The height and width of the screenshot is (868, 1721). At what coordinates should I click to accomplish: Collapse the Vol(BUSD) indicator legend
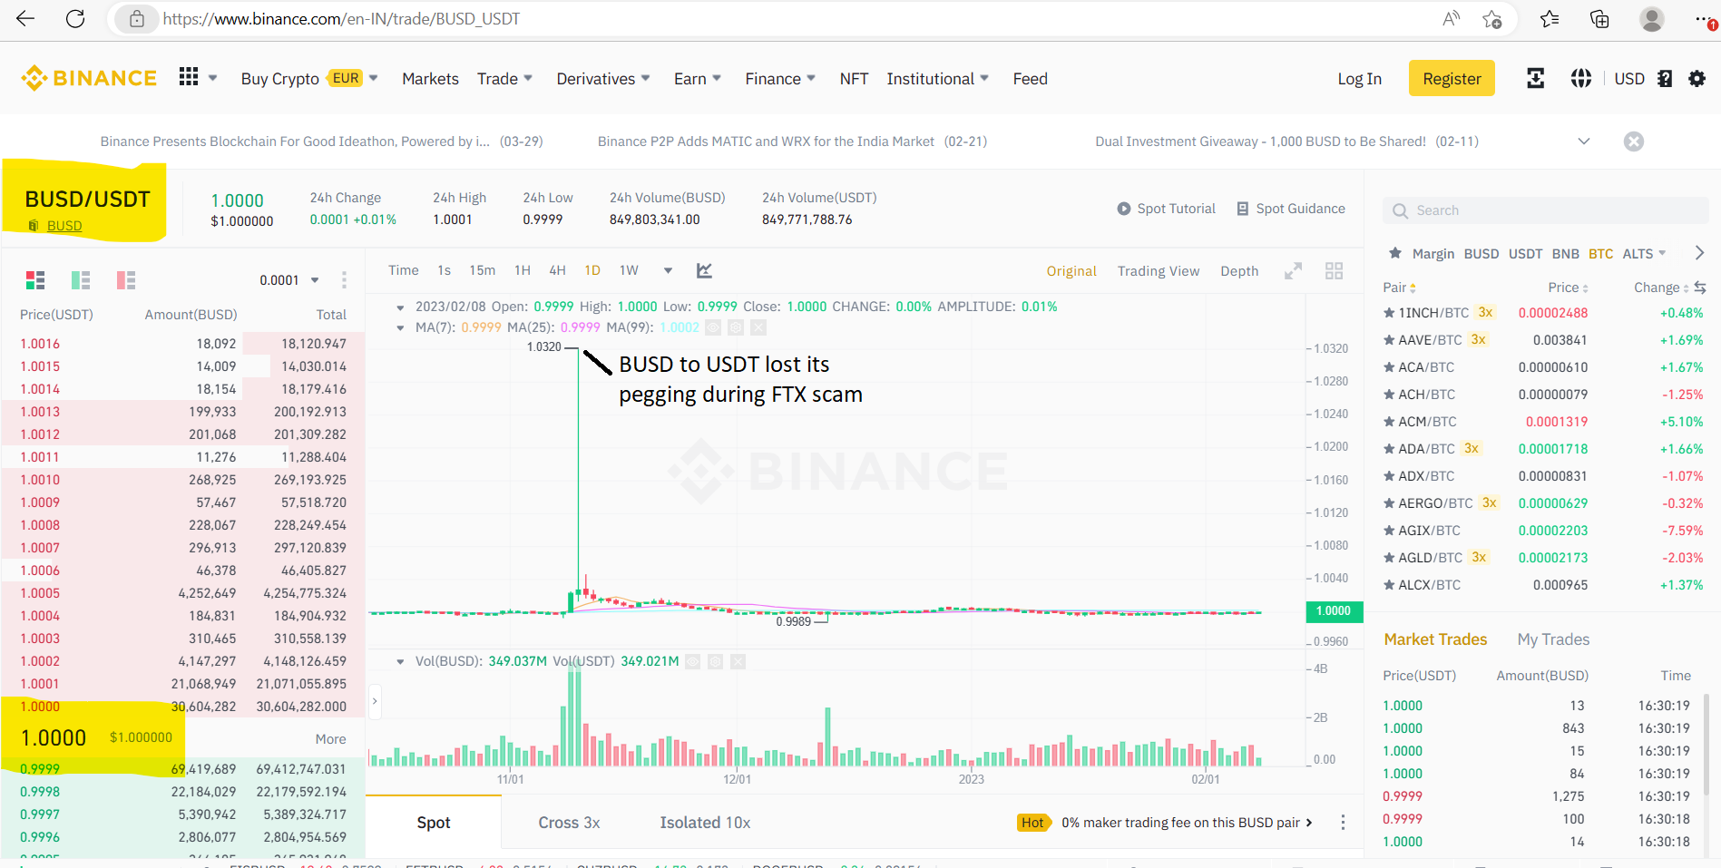point(400,662)
